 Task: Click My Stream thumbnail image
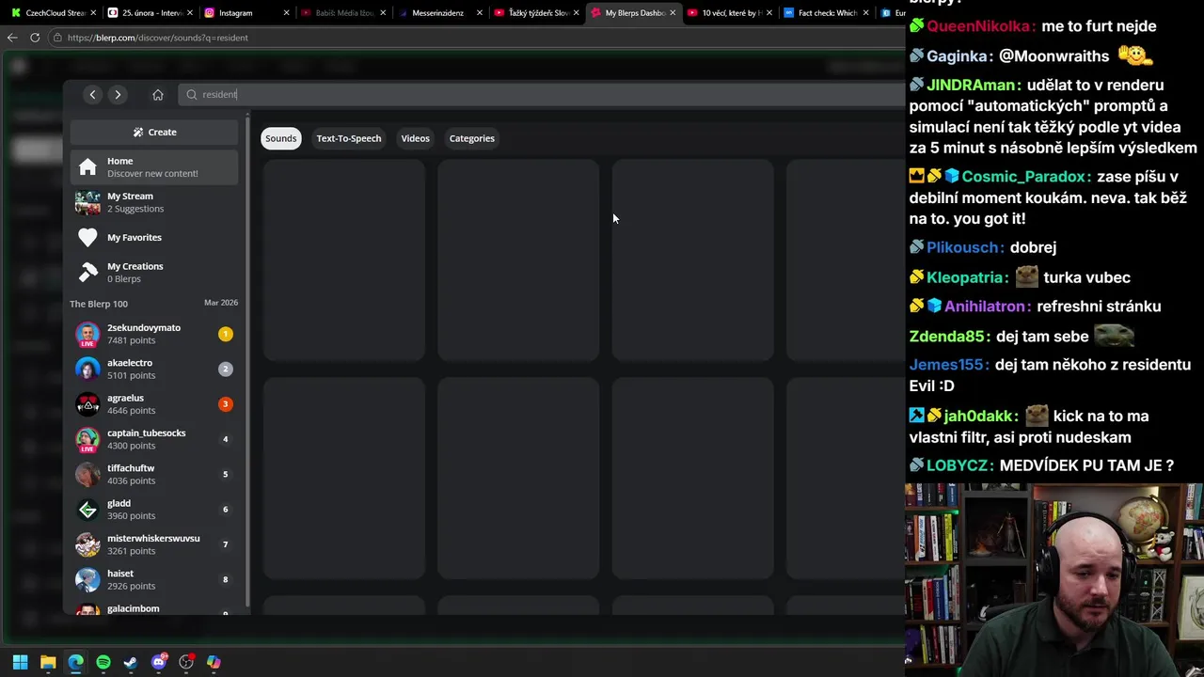pos(87,202)
